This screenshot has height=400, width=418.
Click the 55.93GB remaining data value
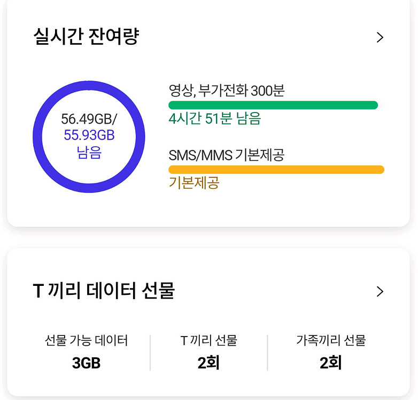pyautogui.click(x=89, y=135)
